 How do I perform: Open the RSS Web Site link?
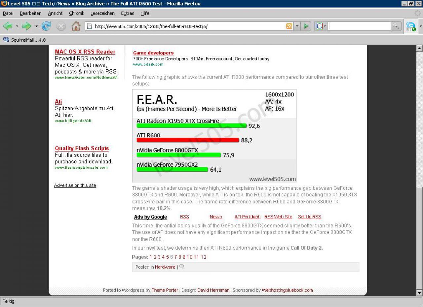point(278,217)
